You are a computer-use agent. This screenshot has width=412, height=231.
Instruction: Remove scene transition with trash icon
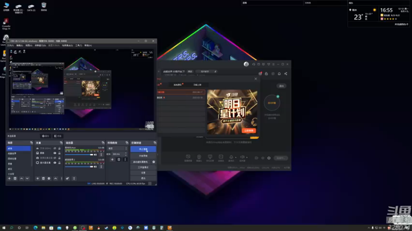pyautogui.click(x=119, y=159)
